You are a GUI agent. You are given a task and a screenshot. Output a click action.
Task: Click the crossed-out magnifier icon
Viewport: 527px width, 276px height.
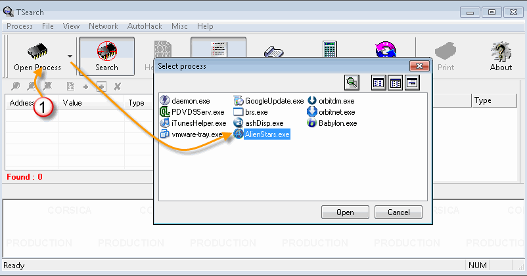[x=48, y=87]
